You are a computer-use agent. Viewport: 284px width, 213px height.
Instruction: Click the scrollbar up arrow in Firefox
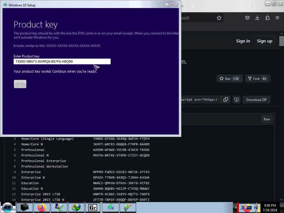(282, 34)
